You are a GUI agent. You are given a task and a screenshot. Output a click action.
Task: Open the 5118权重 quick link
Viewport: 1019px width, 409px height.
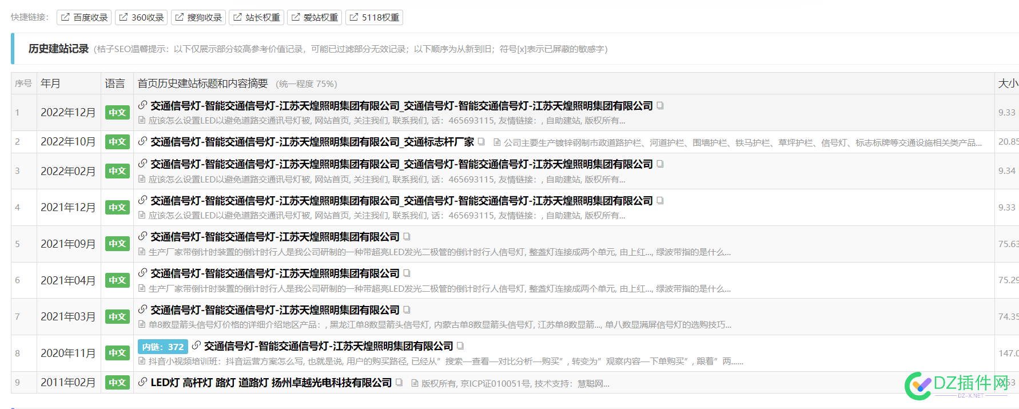coord(374,18)
